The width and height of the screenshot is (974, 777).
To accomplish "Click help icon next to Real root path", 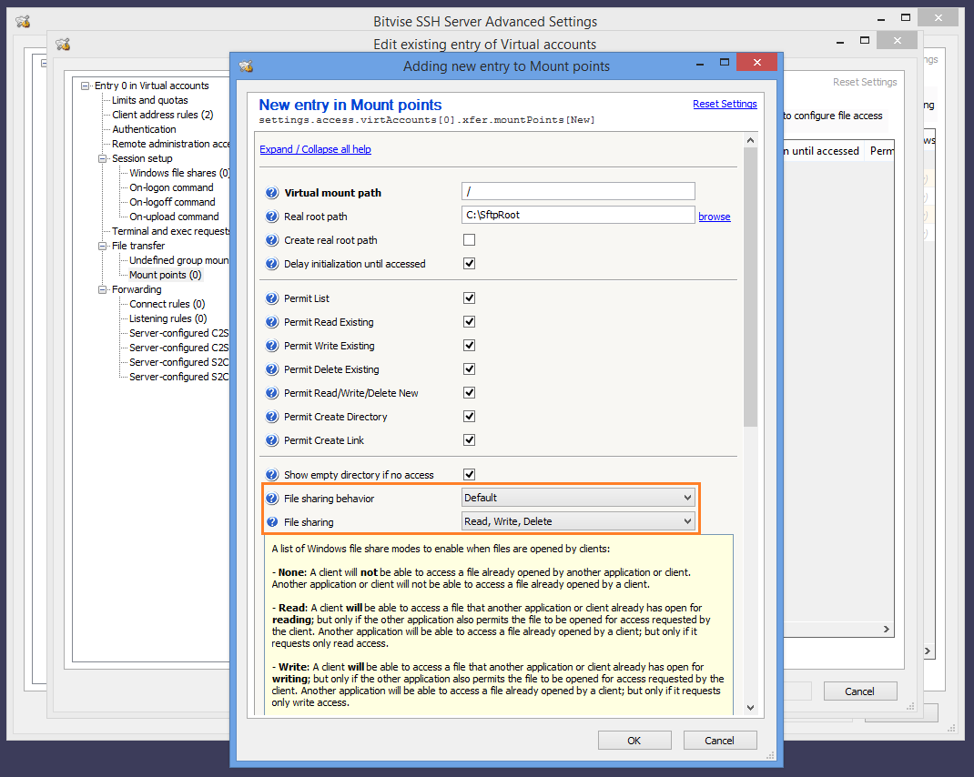I will [x=271, y=217].
